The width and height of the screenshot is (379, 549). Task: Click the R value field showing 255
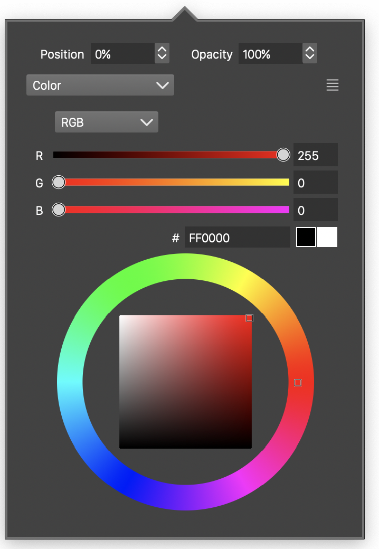pyautogui.click(x=315, y=155)
